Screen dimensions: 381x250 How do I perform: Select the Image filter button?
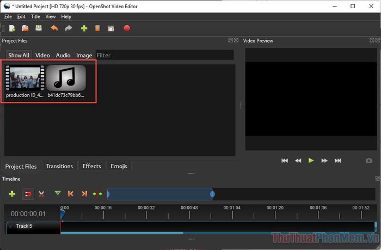[84, 55]
